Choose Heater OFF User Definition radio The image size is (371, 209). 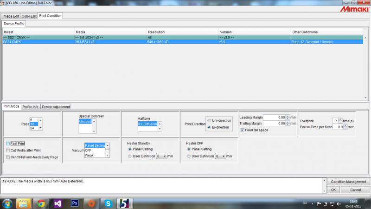[189, 156]
